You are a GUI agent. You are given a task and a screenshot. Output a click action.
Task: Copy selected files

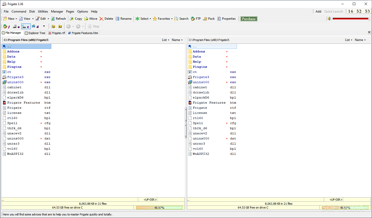tap(76, 19)
